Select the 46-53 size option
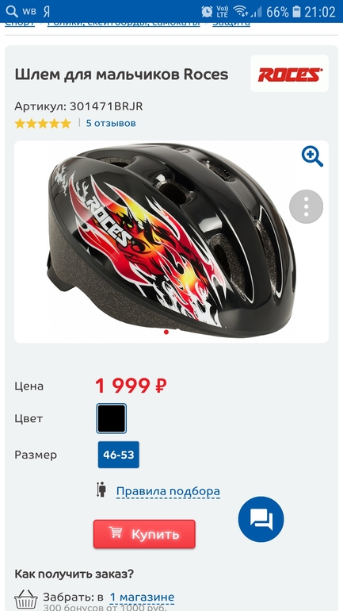Image resolution: width=343 pixels, height=611 pixels. 119,455
